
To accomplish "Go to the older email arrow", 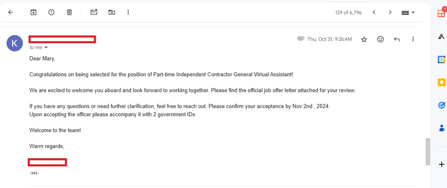I will (x=390, y=12).
